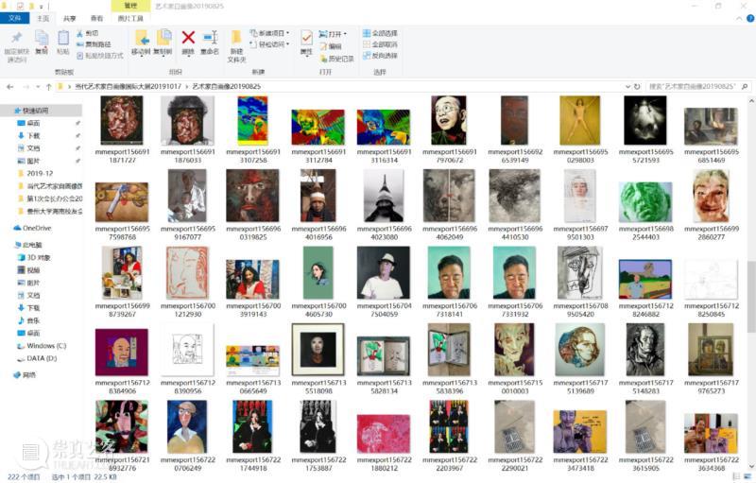Open Windows (C:) drive
This screenshot has height=483, width=756.
pos(42,346)
